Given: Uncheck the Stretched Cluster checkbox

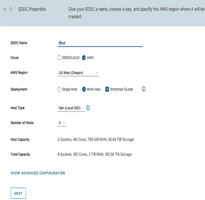Looking at the screenshot, I should pyautogui.click(x=107, y=89).
